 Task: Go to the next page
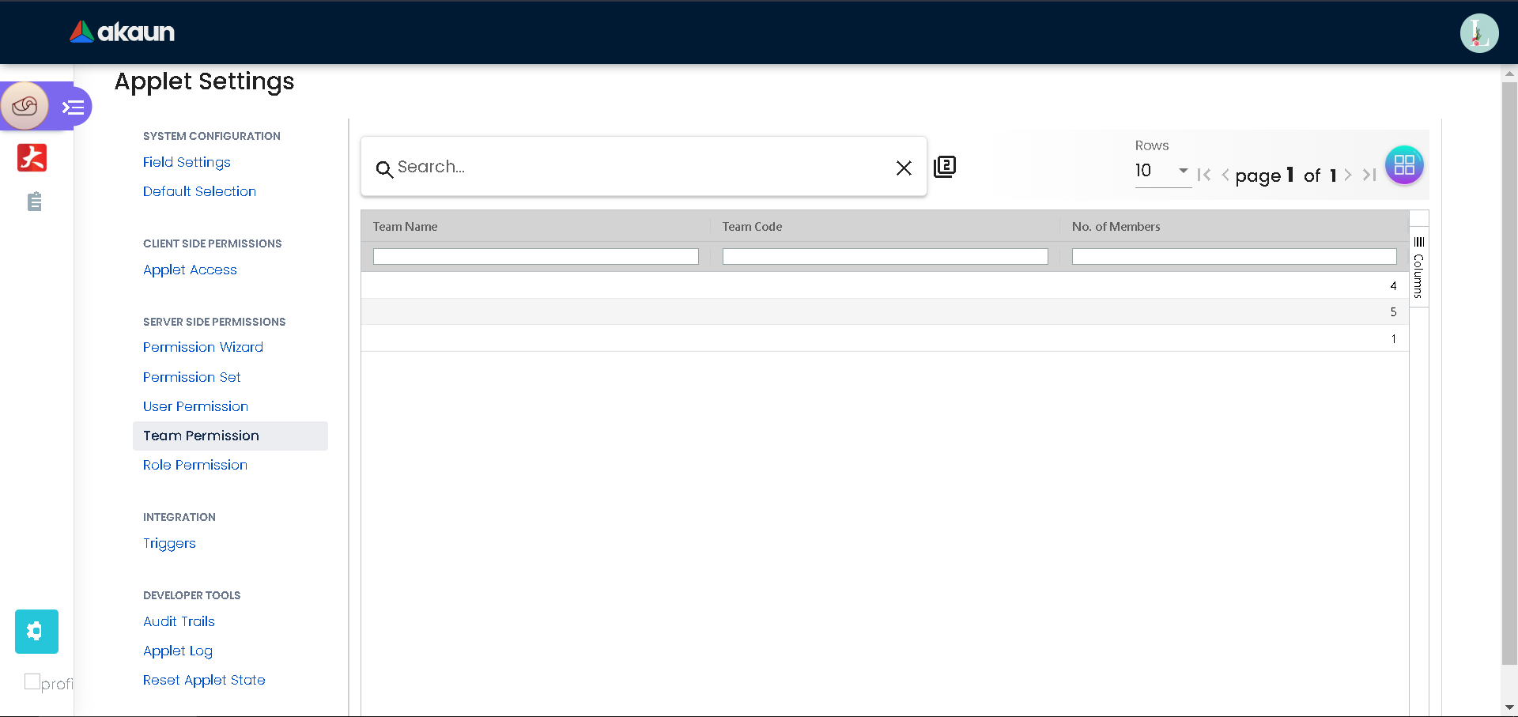[1348, 175]
